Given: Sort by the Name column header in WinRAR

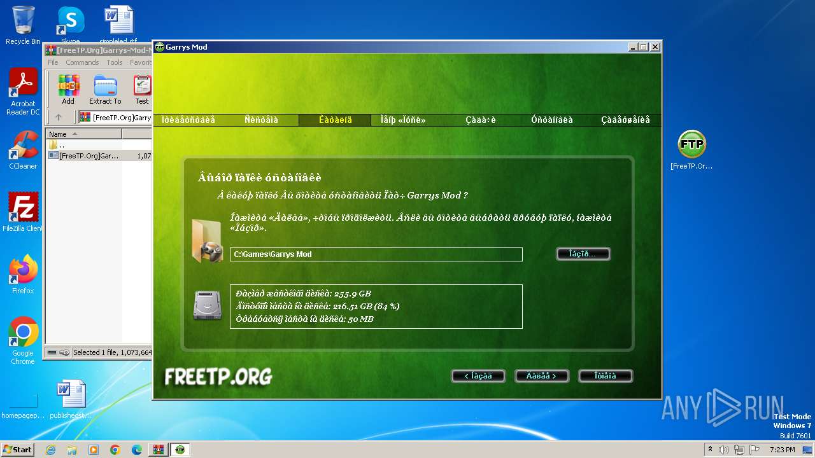Looking at the screenshot, I should click(x=83, y=134).
